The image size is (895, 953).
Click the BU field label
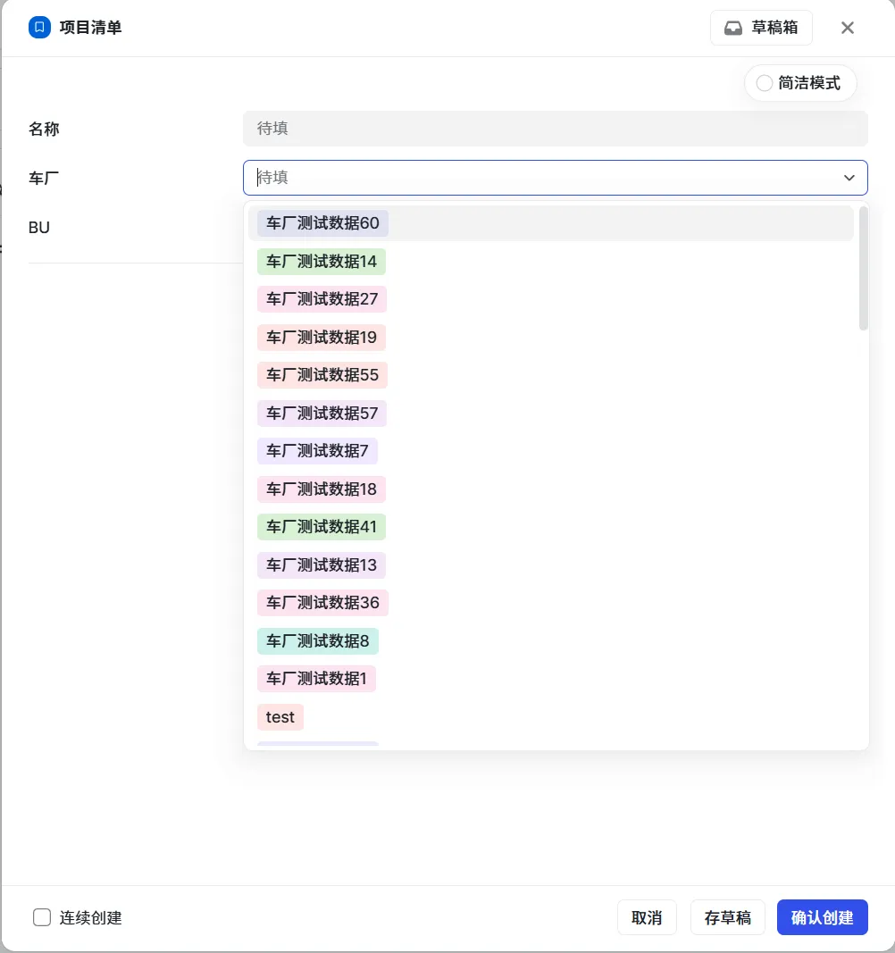click(x=39, y=228)
